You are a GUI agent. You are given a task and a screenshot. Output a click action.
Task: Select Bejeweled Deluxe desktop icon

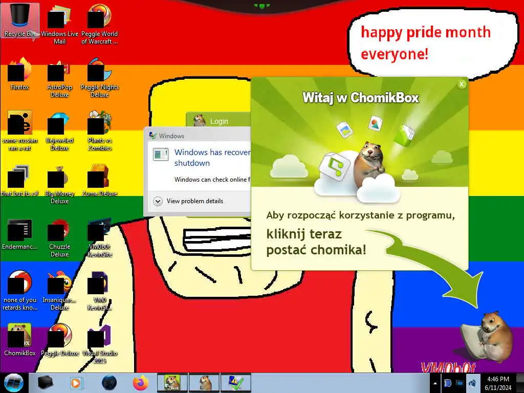[x=59, y=130]
